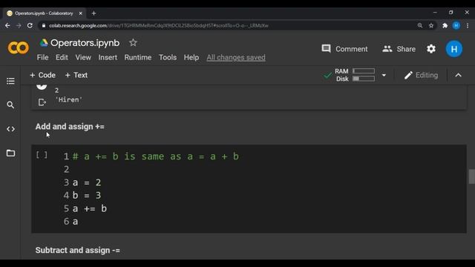Click the vertical scrollbar thumb
This screenshot has height=267, width=475.
coord(471,177)
